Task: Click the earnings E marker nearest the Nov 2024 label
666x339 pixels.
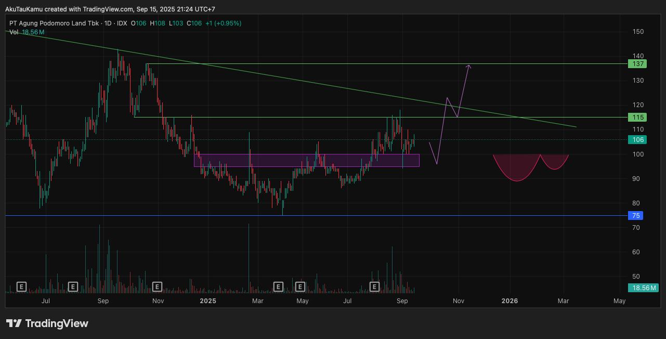Action: click(157, 286)
